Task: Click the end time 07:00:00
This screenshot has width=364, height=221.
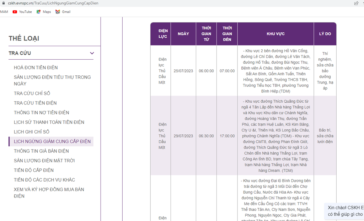Action: [227, 71]
